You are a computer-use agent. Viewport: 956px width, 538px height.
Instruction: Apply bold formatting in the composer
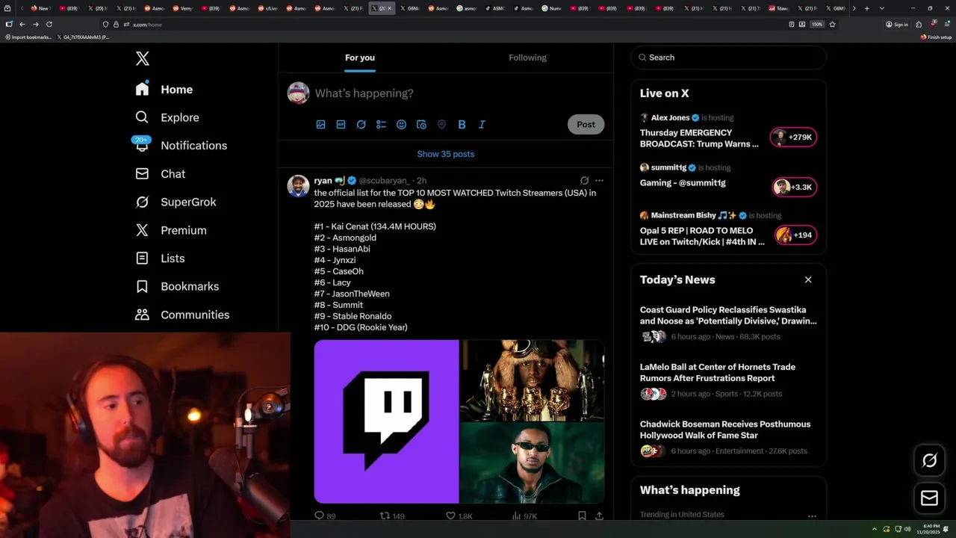point(462,125)
